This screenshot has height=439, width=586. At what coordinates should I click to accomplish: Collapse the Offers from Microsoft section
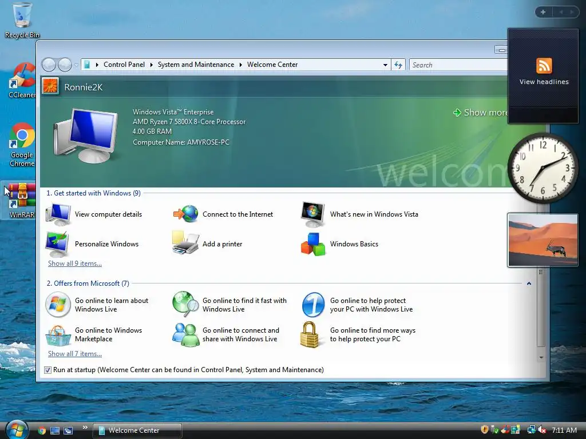529,284
